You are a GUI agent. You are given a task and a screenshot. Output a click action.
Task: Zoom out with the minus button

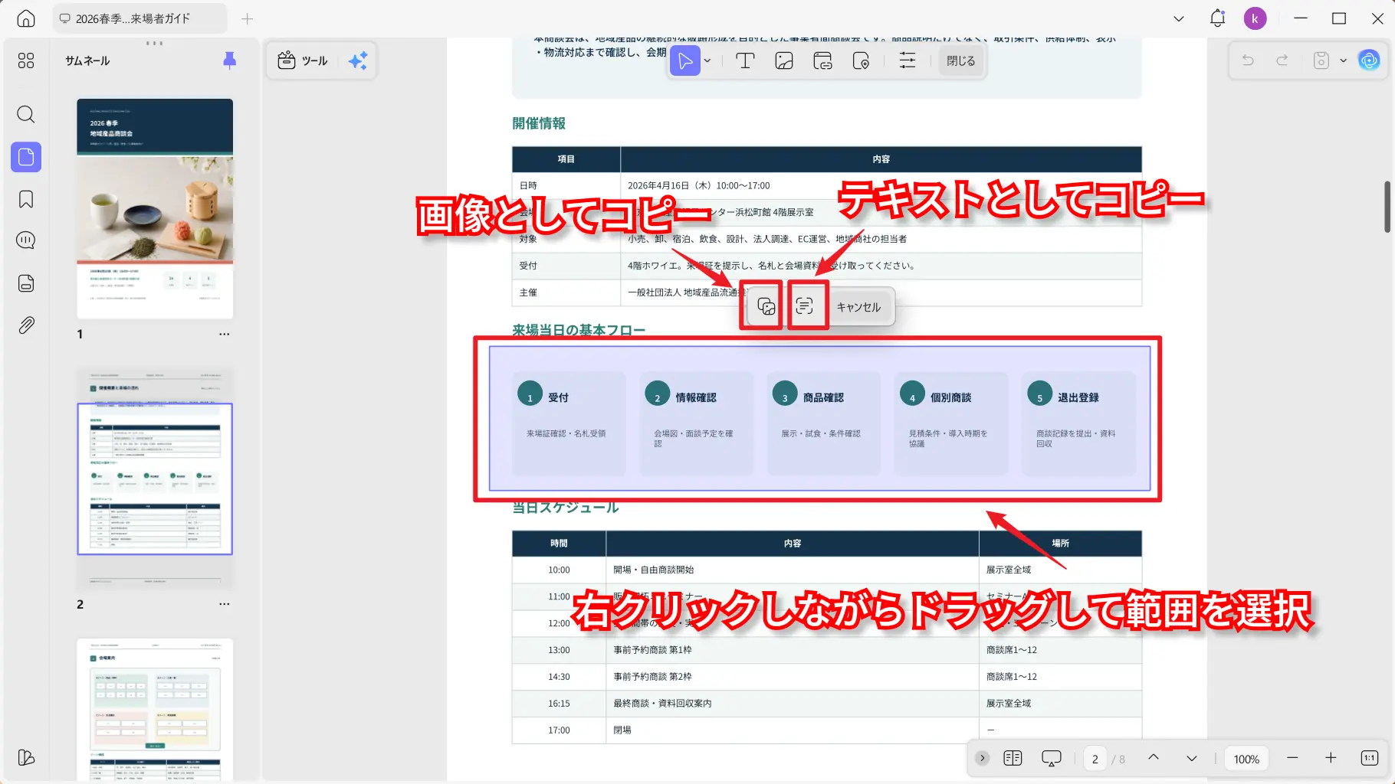pos(1292,758)
